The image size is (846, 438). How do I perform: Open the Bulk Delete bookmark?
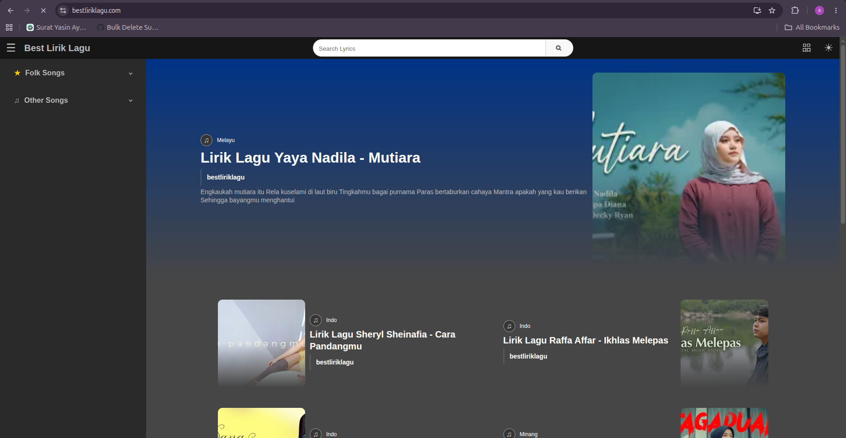[x=127, y=27]
